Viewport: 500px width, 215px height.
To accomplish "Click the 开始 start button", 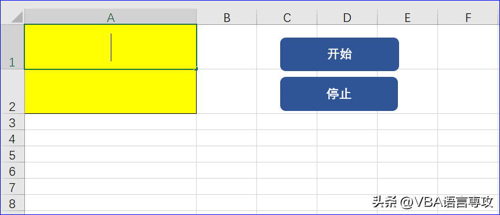I will click(339, 54).
